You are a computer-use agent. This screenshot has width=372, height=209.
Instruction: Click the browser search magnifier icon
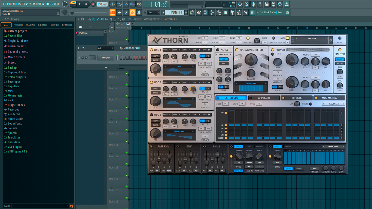(72, 206)
